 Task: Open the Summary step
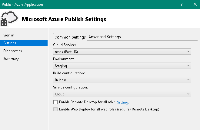click(11, 59)
